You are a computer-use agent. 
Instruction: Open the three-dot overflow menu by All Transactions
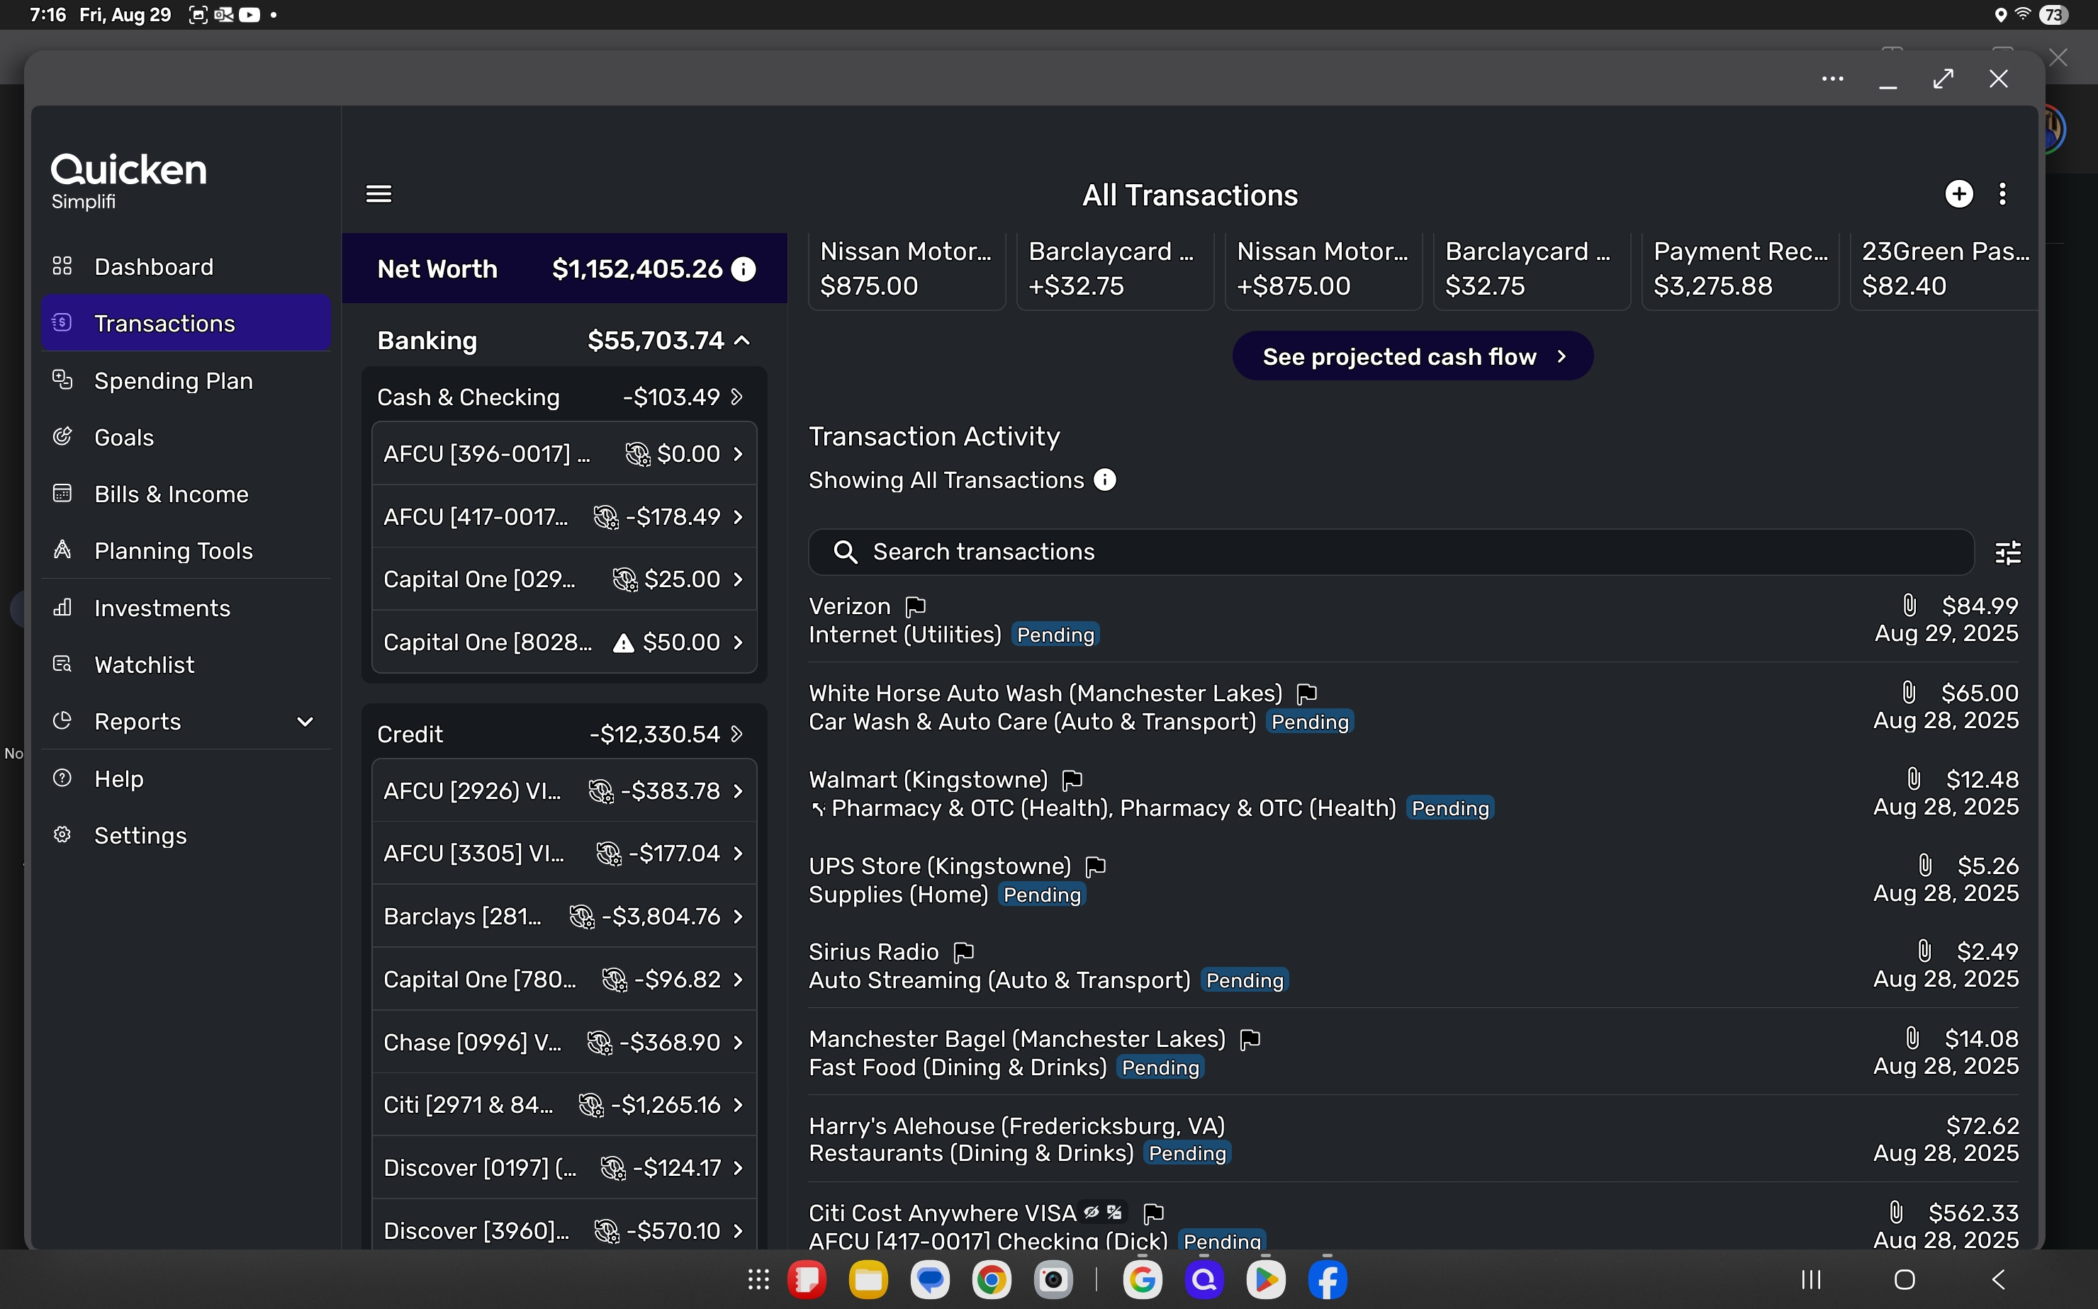point(2004,194)
